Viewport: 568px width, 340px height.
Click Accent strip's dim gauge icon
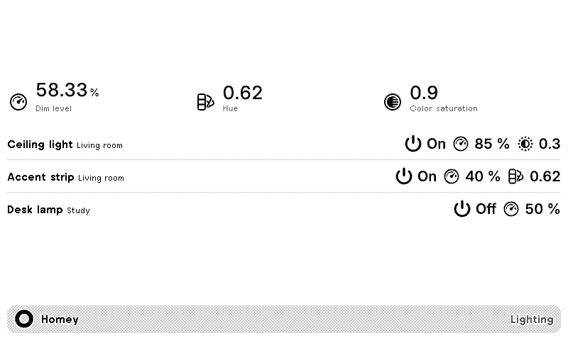pos(452,176)
